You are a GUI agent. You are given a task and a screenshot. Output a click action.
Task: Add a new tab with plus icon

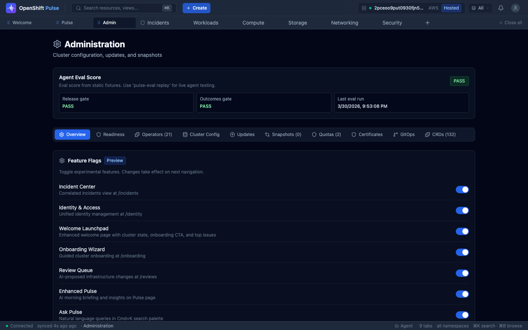click(x=428, y=23)
